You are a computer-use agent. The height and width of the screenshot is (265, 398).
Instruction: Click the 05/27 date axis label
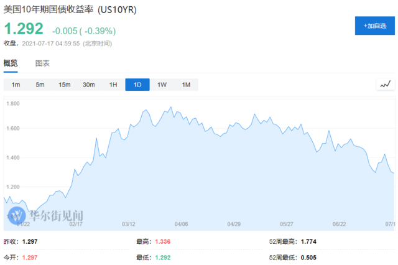(x=287, y=225)
